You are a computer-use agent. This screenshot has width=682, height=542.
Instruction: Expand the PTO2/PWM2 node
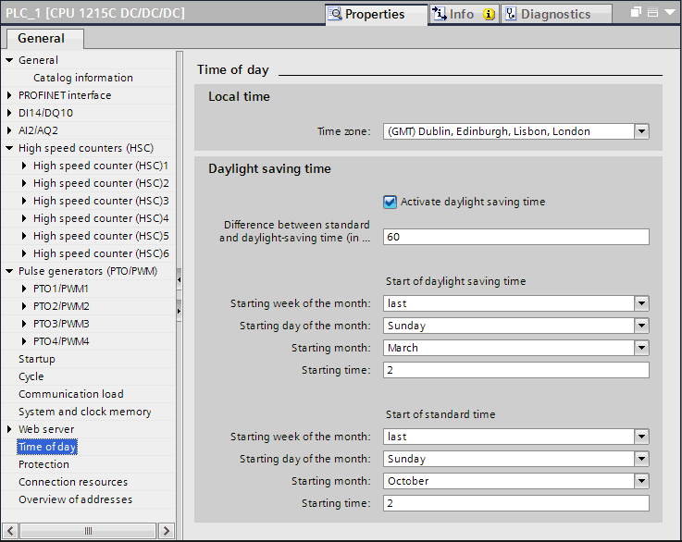[x=24, y=306]
